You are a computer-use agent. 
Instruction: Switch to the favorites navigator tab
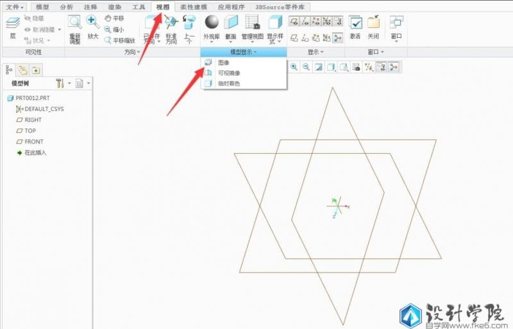[36, 70]
